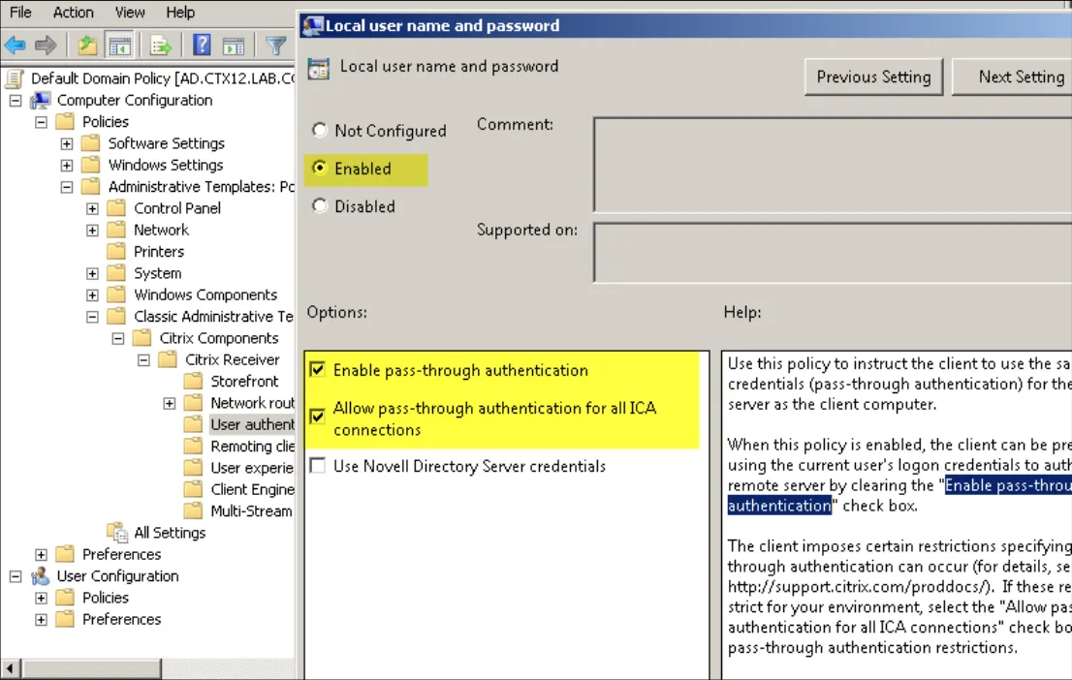
Task: Select the User Configuration node icon
Action: (x=41, y=576)
